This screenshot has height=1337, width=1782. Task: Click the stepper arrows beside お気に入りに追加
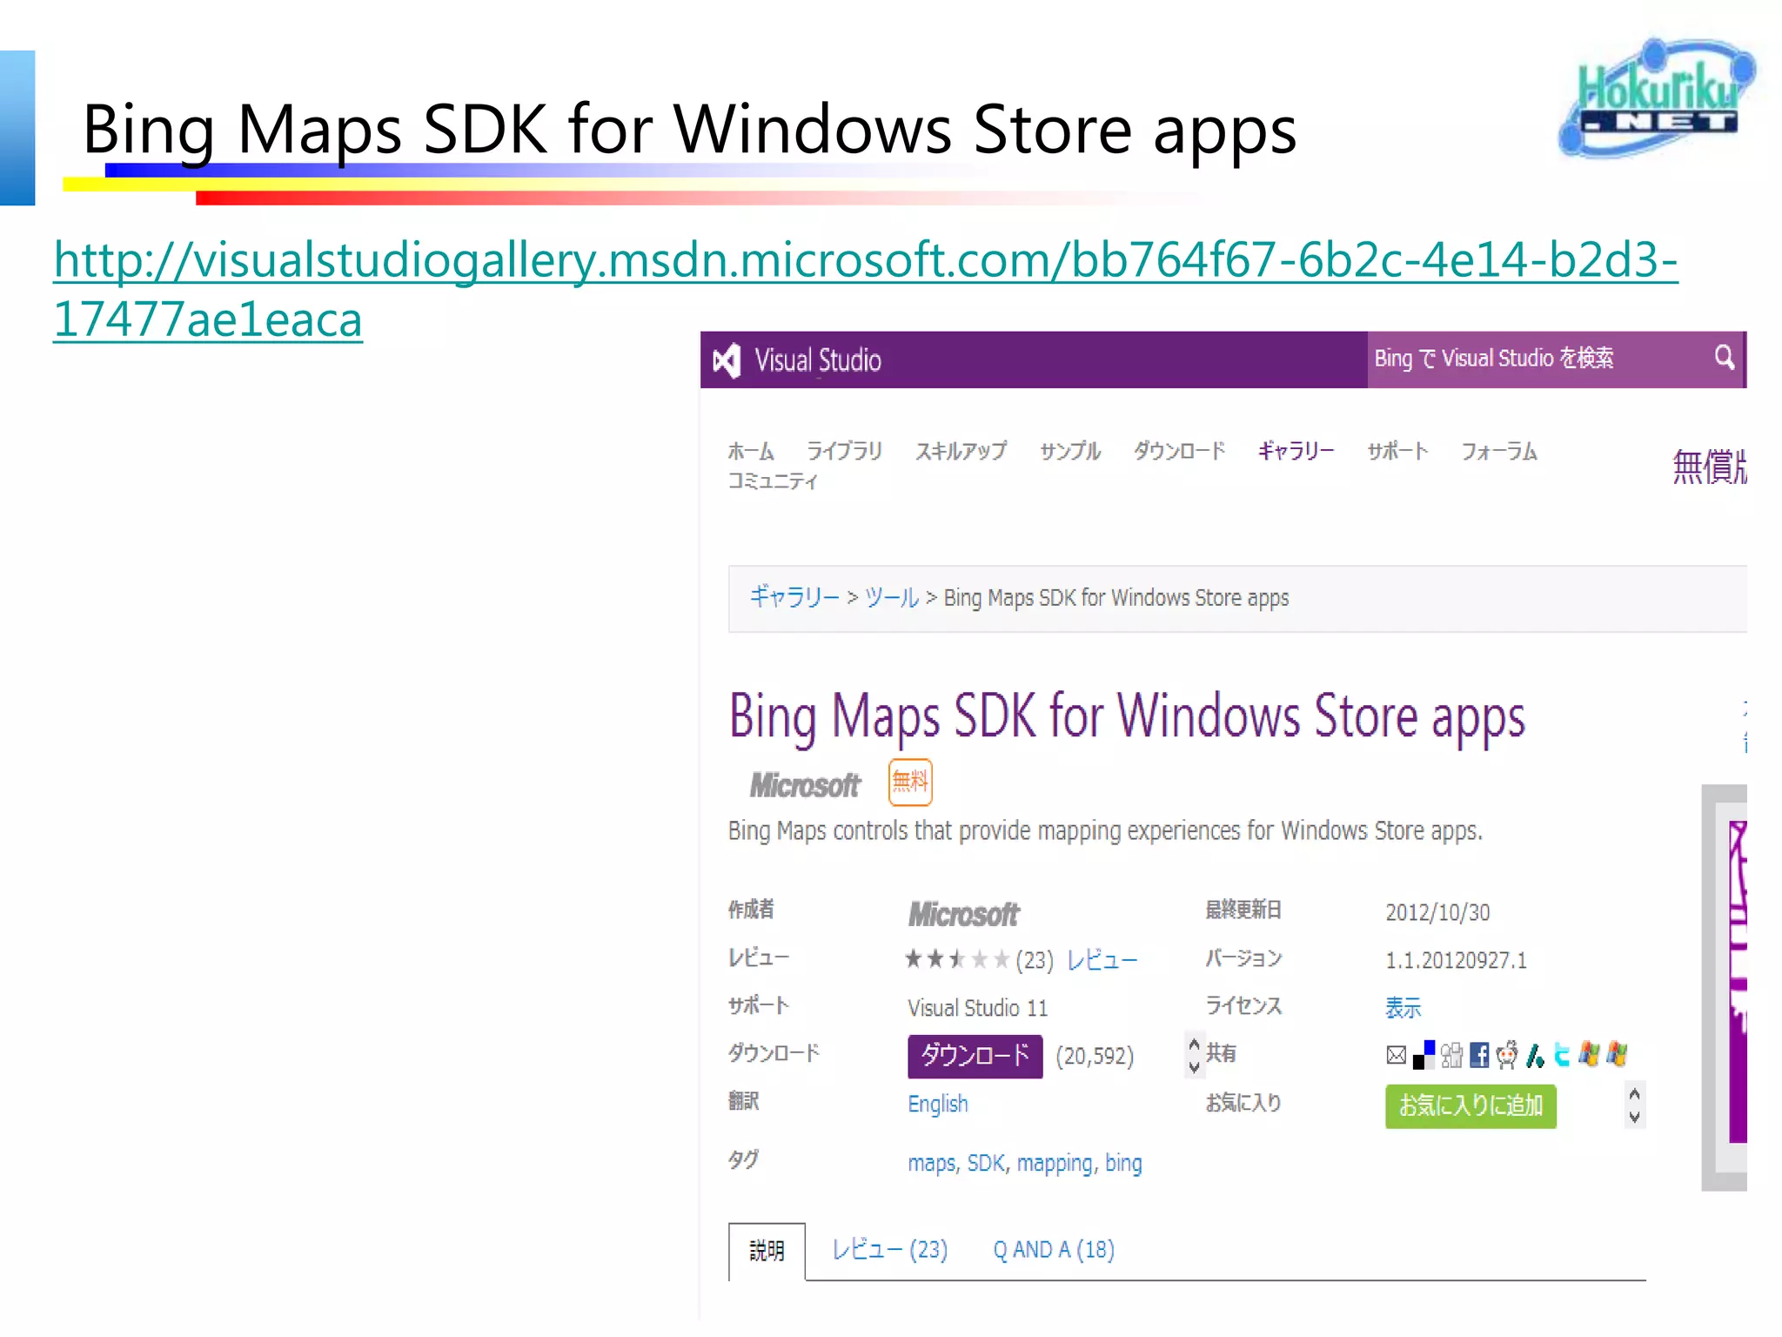click(1634, 1105)
